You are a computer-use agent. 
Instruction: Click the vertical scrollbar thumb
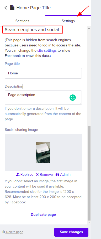89,173
